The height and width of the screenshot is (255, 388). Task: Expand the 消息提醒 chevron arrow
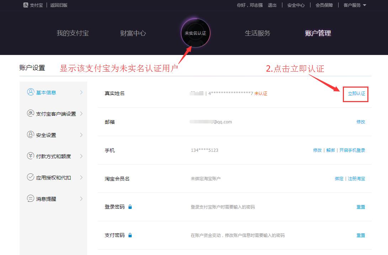click(x=81, y=199)
